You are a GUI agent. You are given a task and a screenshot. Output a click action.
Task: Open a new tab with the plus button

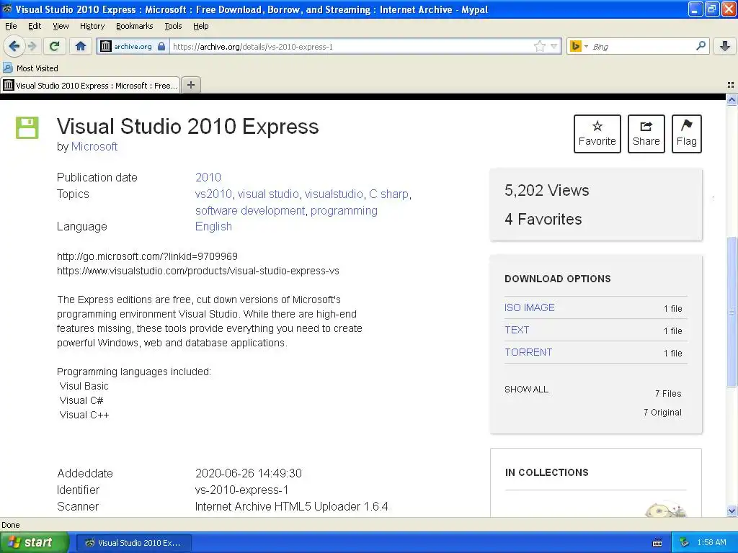(190, 85)
